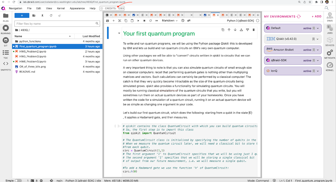This screenshot has height=182, width=336.
Task: Collapse the 'Your first quantum program' heading
Action: click(x=119, y=33)
